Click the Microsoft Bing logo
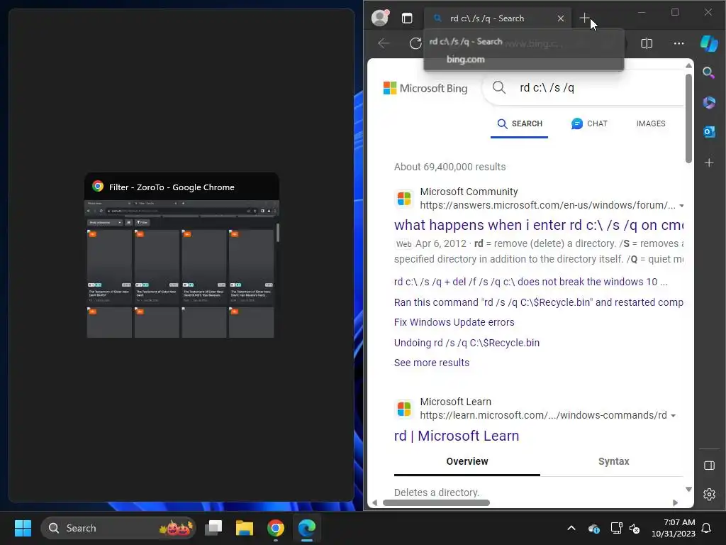Image resolution: width=726 pixels, height=545 pixels. 425,88
